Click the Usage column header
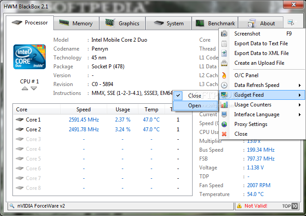This screenshot has height=216, width=306. [x=123, y=110]
